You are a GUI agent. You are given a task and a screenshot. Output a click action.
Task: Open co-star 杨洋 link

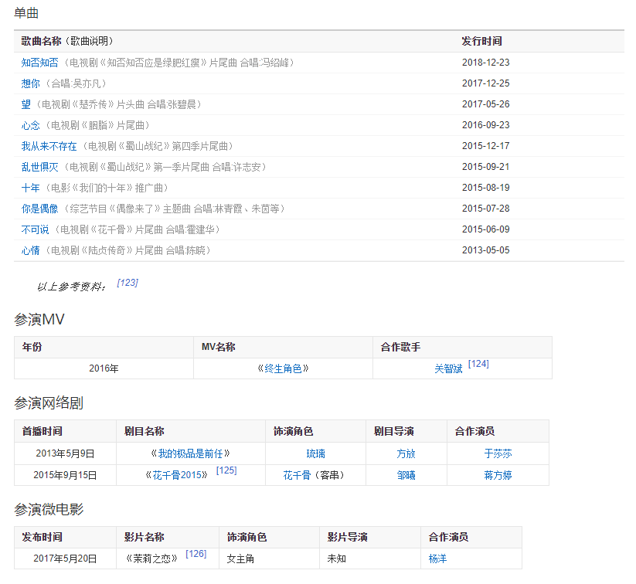coord(437,559)
